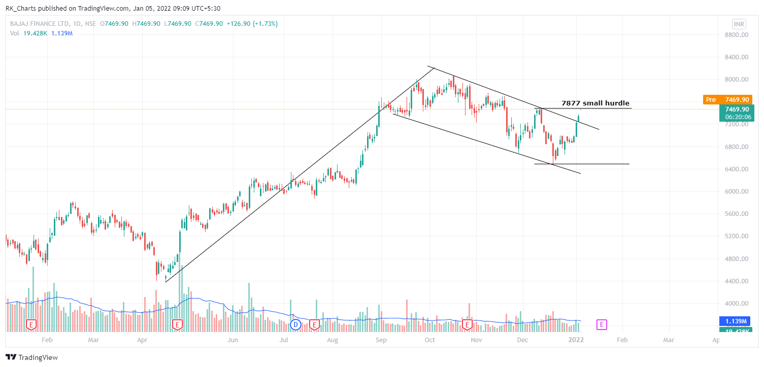Click the Aug label on time axis
The height and width of the screenshot is (367, 764).
[332, 340]
